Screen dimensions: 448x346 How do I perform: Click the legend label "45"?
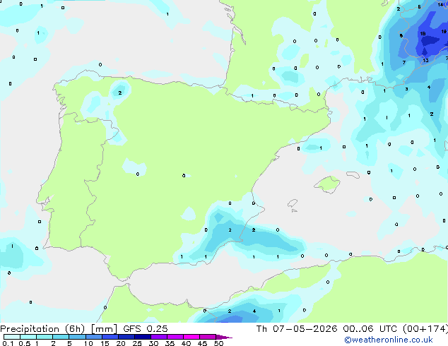(202, 343)
